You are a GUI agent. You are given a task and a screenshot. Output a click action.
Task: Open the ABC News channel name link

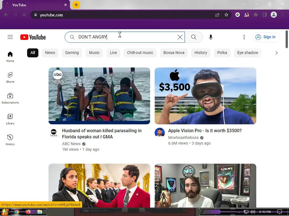point(71,144)
